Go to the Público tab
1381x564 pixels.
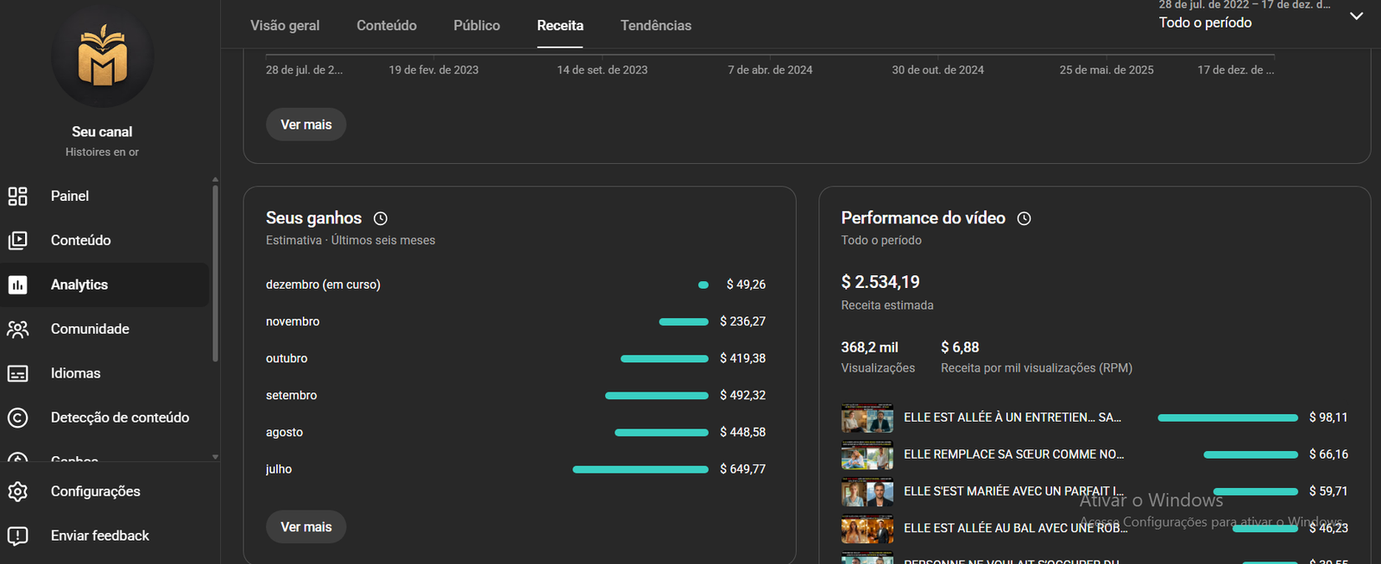click(x=476, y=26)
